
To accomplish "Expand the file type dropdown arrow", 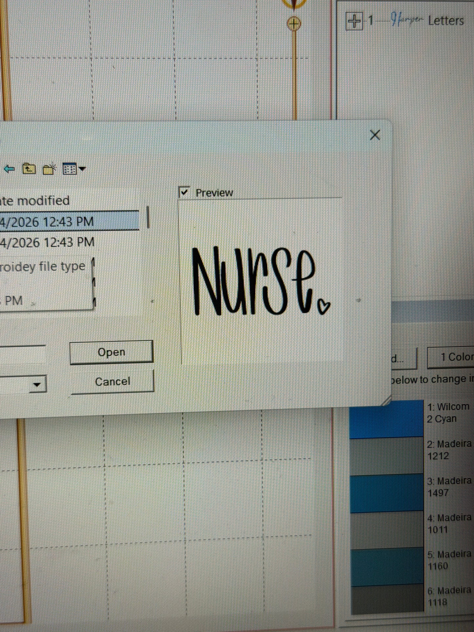I will (37, 384).
